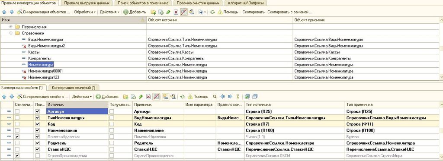Toggle Поиск checkbox for Код row
Screen dimensions: 443x161
tap(38, 124)
